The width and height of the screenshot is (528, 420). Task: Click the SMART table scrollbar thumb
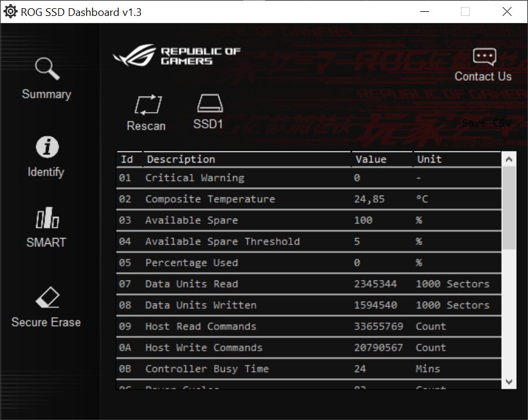[509, 208]
